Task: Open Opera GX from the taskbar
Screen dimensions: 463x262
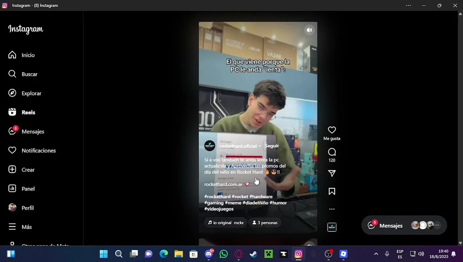Action: tap(239, 254)
